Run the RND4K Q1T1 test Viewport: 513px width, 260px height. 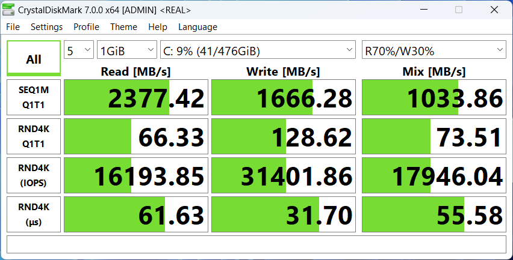(x=34, y=136)
